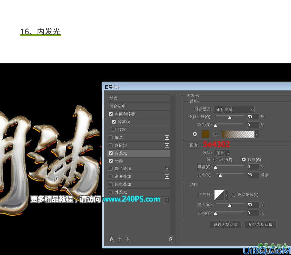This screenshot has height=255, width=291.
Task: Toggle 斜面和浮雕 checkbox
Action: [111, 114]
